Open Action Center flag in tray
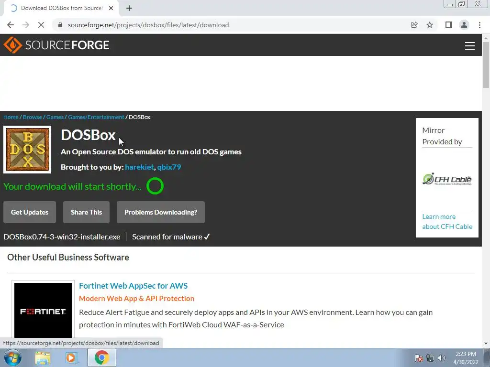This screenshot has width=490, height=367. [419, 358]
